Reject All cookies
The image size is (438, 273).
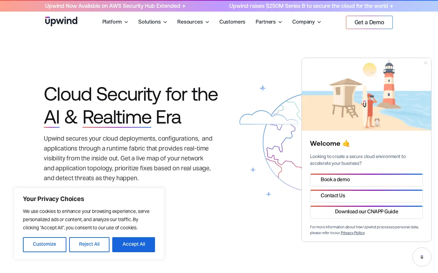pyautogui.click(x=89, y=244)
